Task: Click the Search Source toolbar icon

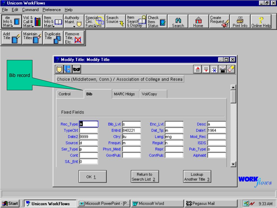Action: [115, 21]
